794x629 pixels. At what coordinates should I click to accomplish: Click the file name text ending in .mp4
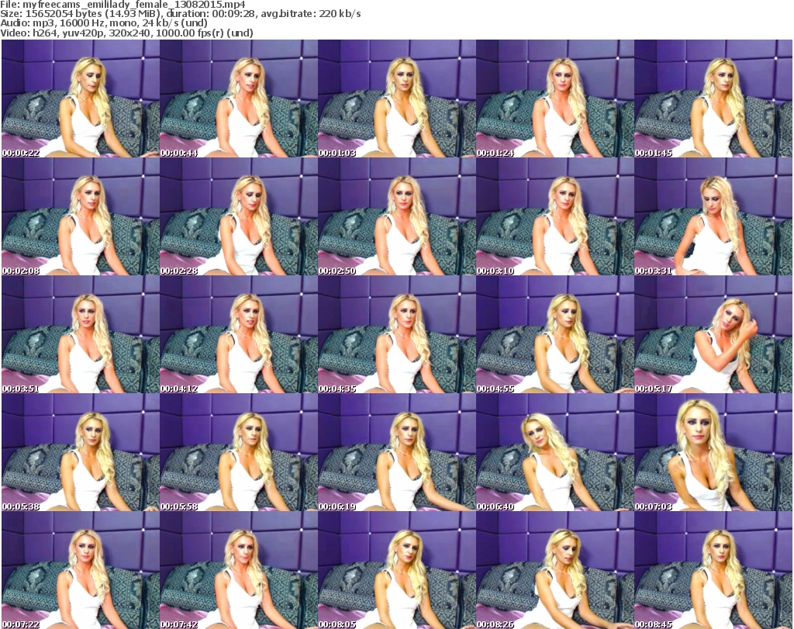click(x=134, y=5)
